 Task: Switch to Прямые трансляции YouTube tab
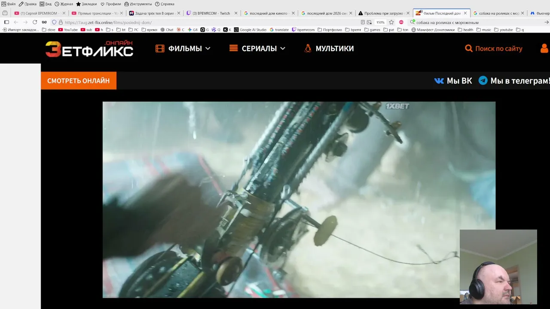click(96, 13)
